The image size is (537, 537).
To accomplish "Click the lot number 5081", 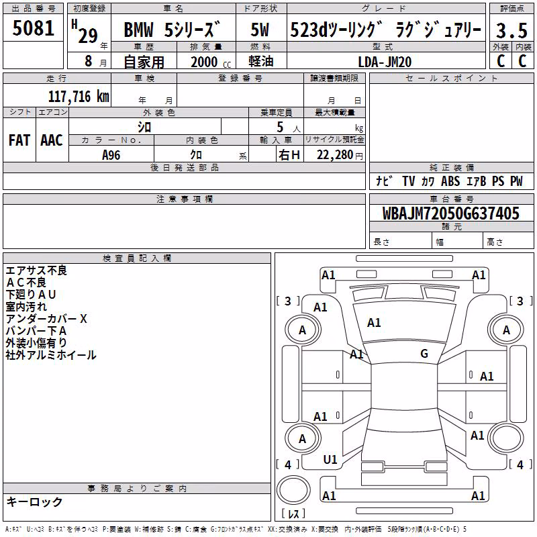I will 33,28.
